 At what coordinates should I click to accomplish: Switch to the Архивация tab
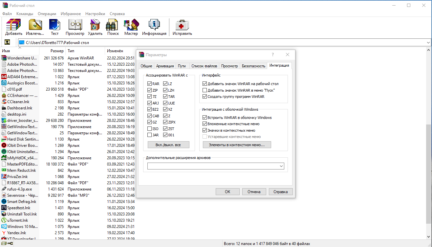click(165, 66)
